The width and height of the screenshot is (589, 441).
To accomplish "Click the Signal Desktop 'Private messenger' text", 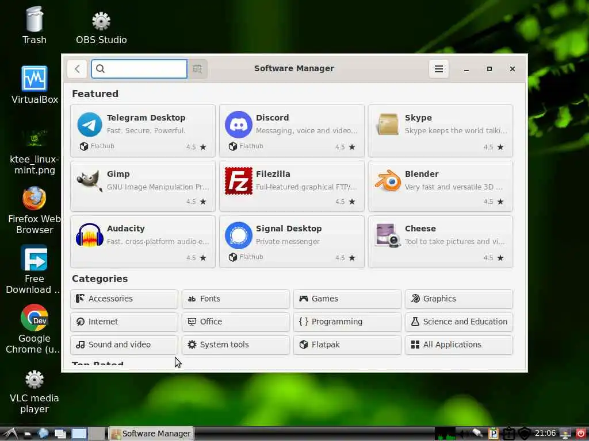I will pos(288,242).
